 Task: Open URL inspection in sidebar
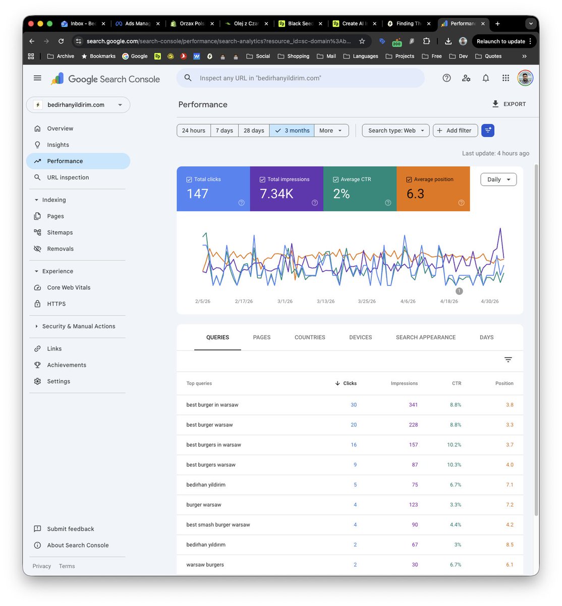click(x=78, y=177)
